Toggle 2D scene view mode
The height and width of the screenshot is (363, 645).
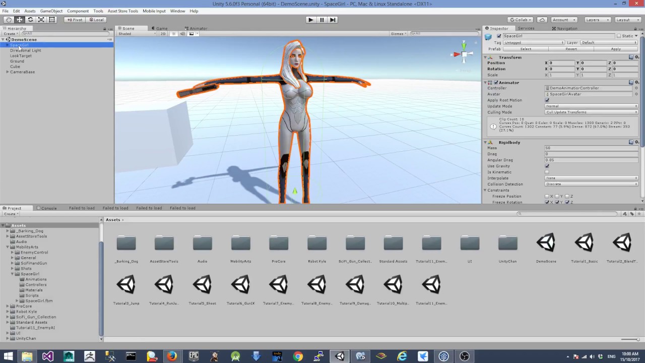[x=163, y=34]
